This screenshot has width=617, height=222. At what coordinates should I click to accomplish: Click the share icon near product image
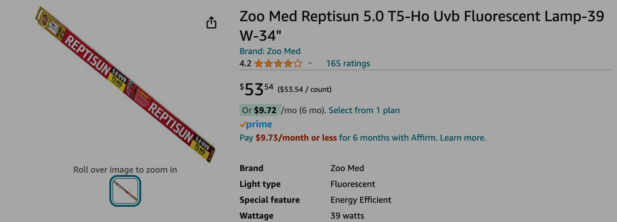(x=211, y=23)
